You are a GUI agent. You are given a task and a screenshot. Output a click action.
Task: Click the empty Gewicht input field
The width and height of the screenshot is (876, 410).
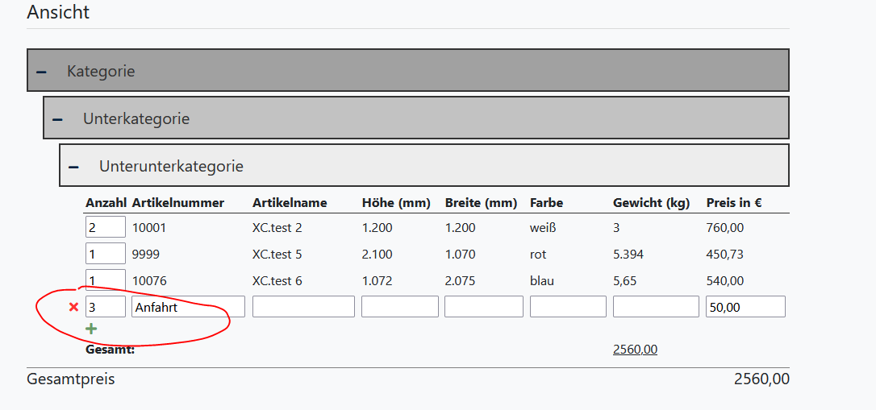pyautogui.click(x=656, y=307)
